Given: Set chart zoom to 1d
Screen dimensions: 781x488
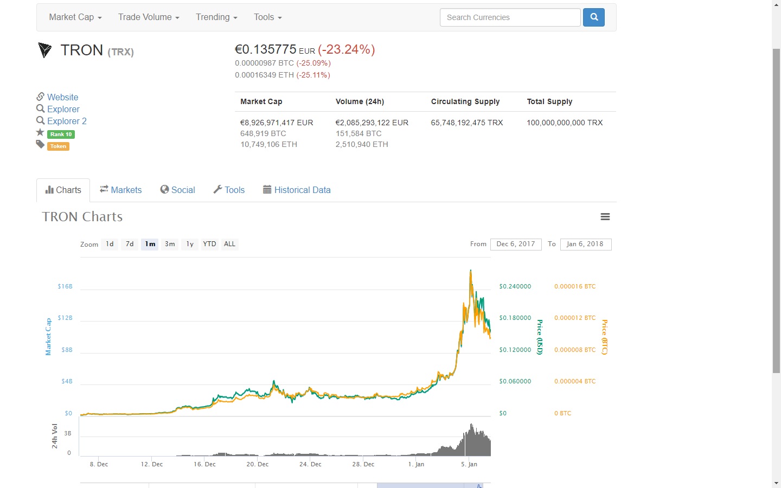Looking at the screenshot, I should [x=110, y=244].
